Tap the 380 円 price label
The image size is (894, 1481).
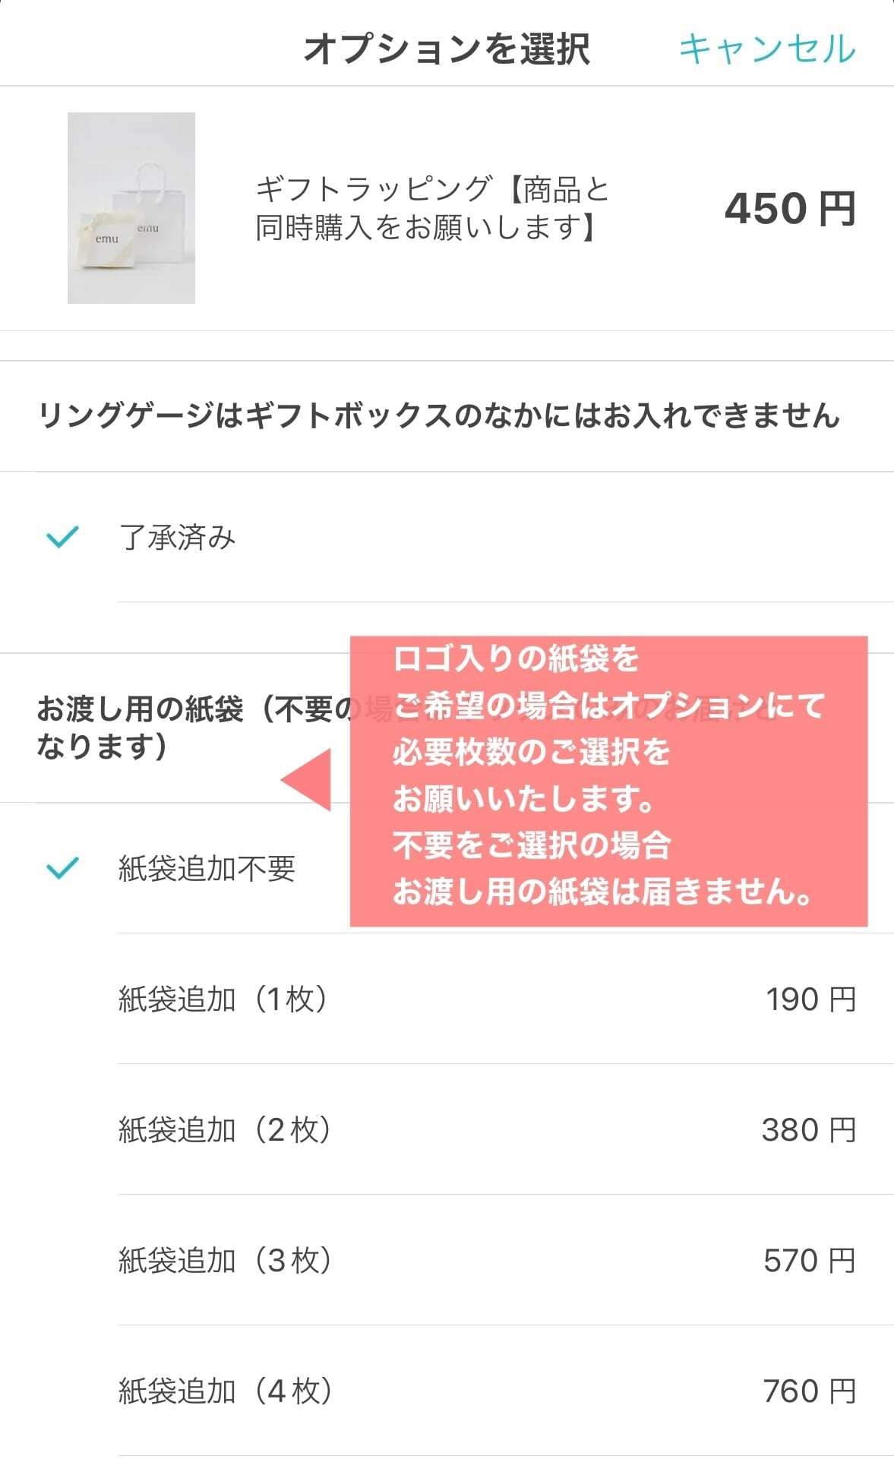pyautogui.click(x=809, y=1130)
